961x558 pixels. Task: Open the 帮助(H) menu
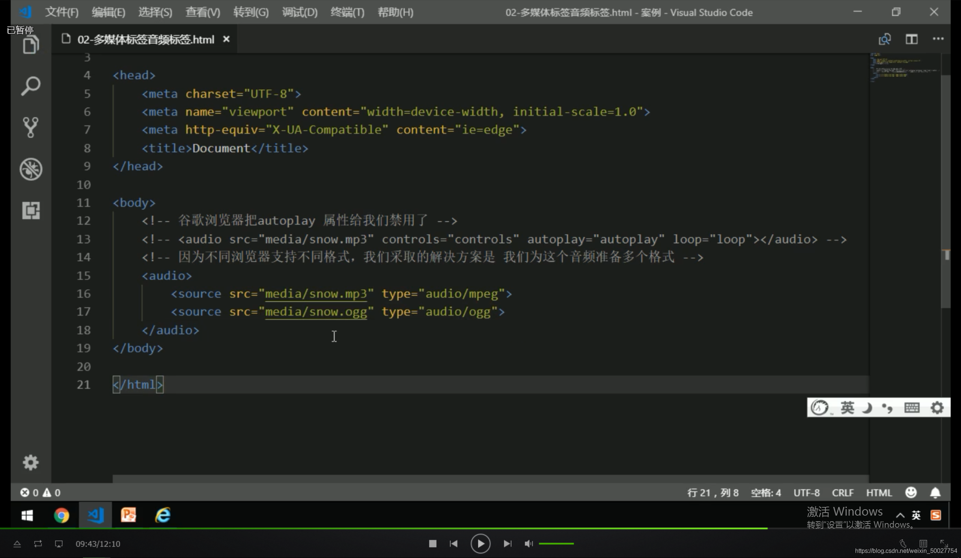[x=395, y=13]
